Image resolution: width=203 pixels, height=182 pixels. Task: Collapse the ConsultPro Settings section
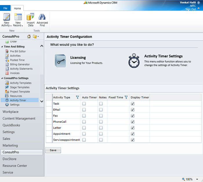(2, 78)
